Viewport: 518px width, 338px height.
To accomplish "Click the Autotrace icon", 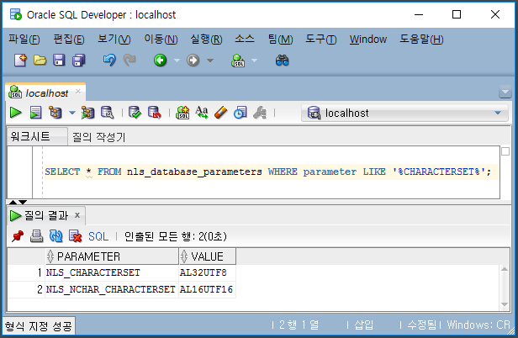I will tap(87, 113).
